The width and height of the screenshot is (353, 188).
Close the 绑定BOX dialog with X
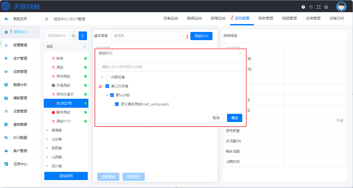point(240,53)
